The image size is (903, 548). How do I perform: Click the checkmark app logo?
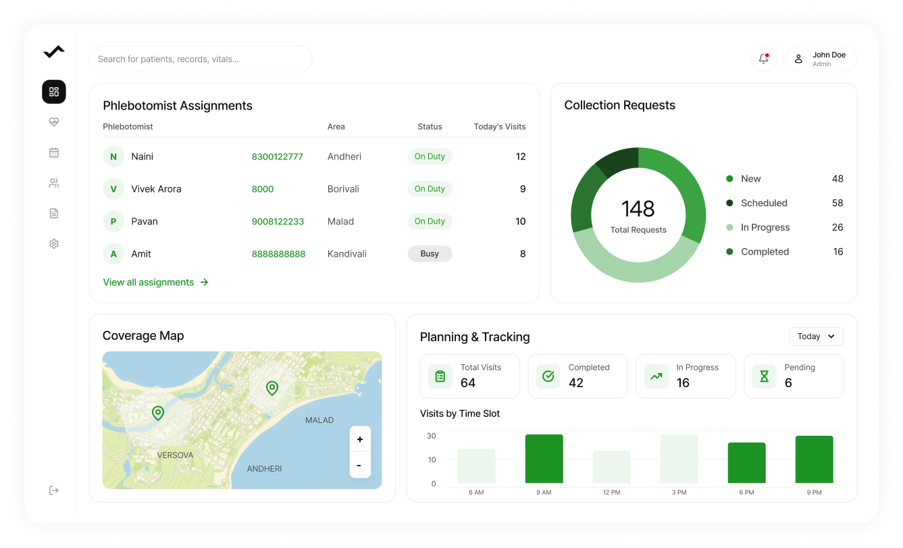point(54,51)
